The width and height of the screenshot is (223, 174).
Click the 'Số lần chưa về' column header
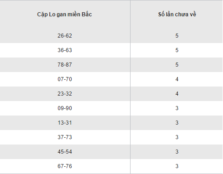[177, 14]
